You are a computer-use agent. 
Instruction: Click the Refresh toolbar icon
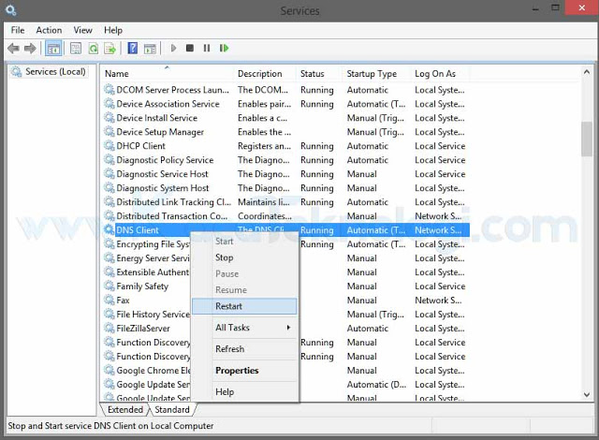click(93, 48)
